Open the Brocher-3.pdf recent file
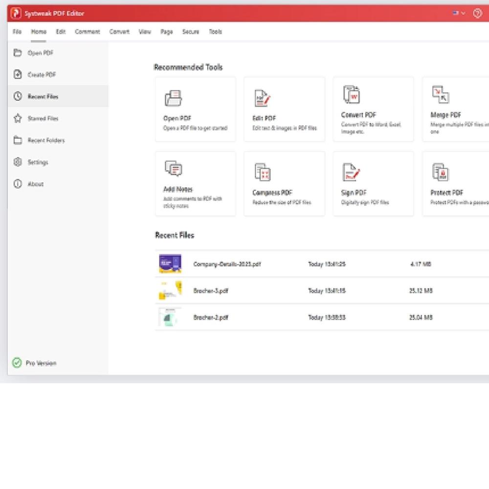489x489 pixels. [x=210, y=291]
